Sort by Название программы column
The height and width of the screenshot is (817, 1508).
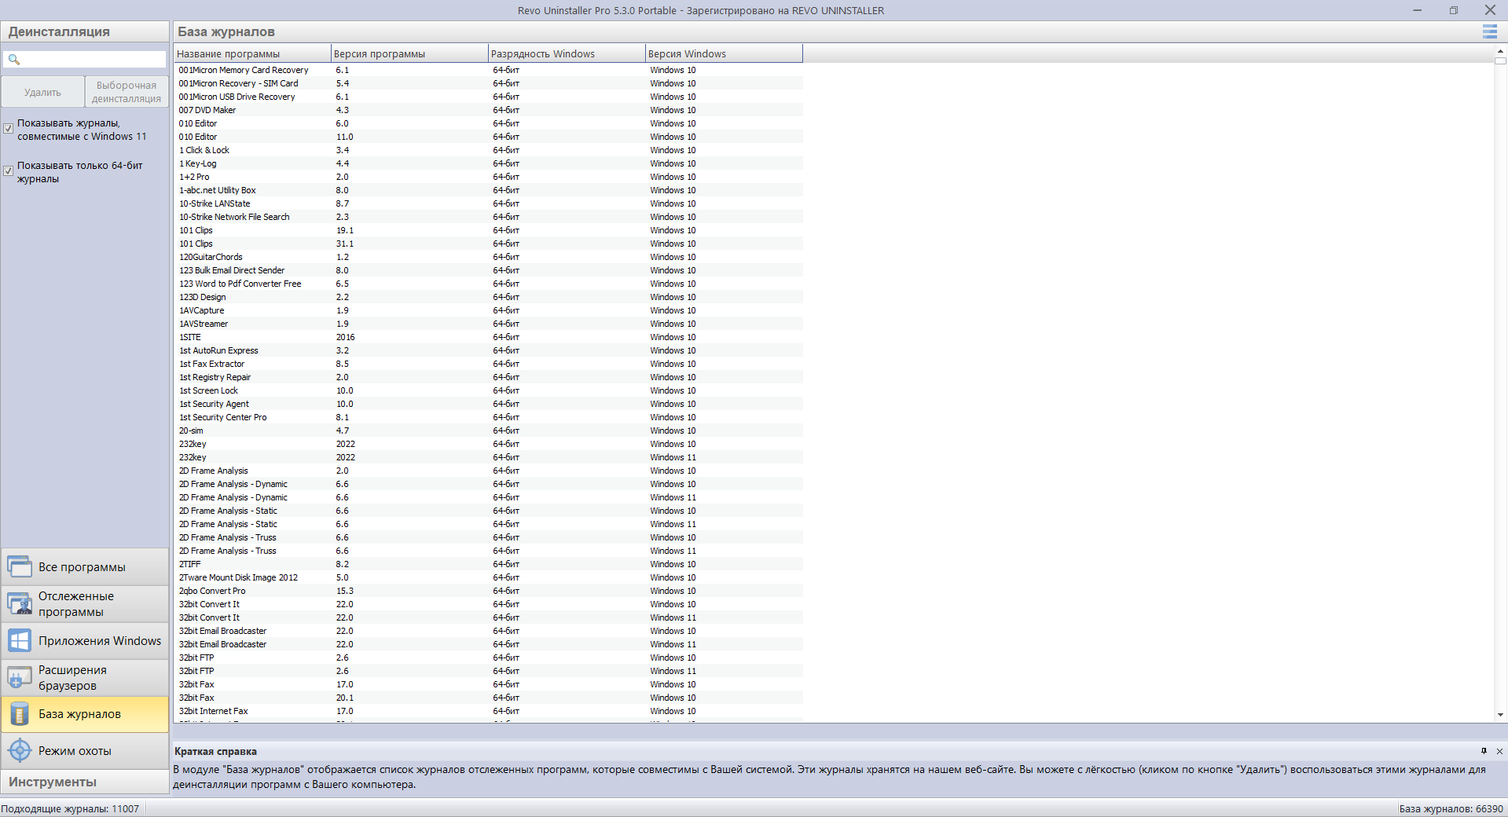252,53
